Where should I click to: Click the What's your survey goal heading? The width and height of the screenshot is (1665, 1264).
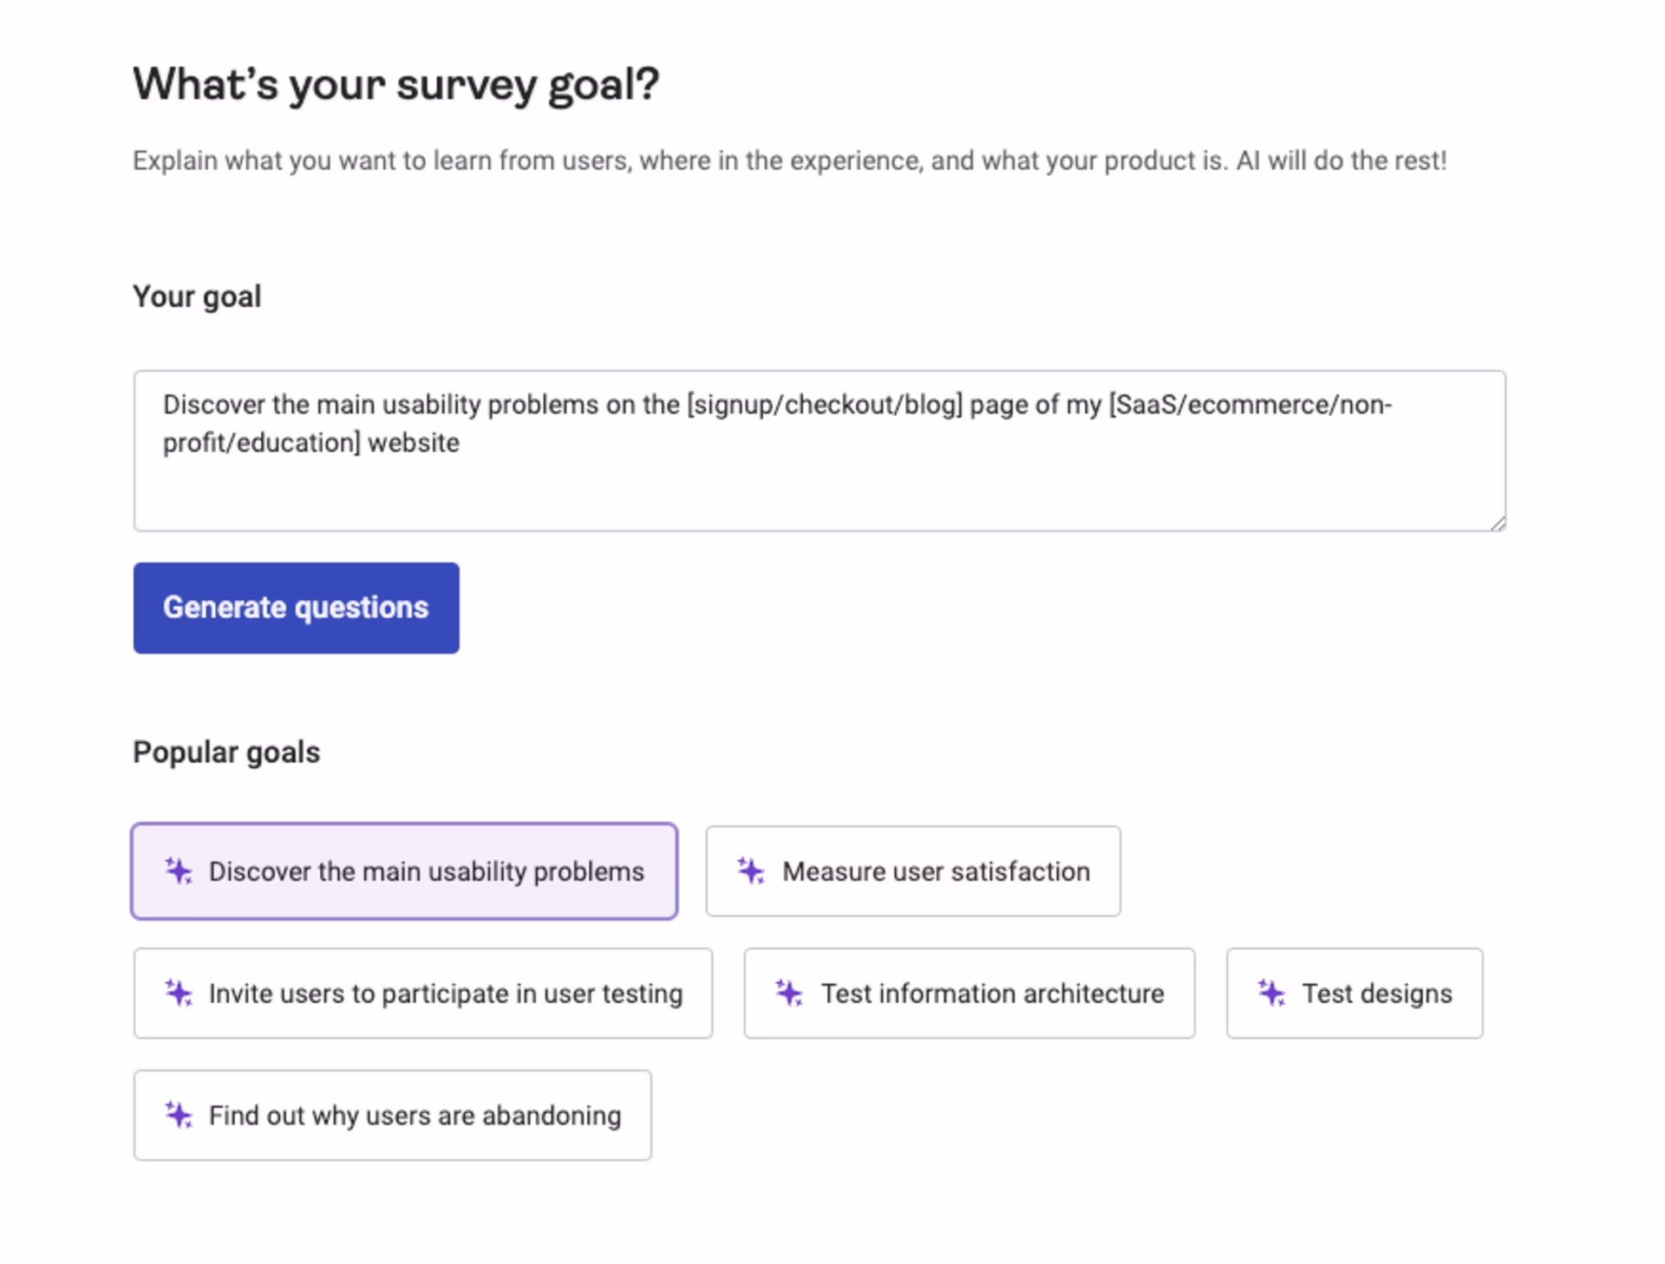click(x=395, y=83)
